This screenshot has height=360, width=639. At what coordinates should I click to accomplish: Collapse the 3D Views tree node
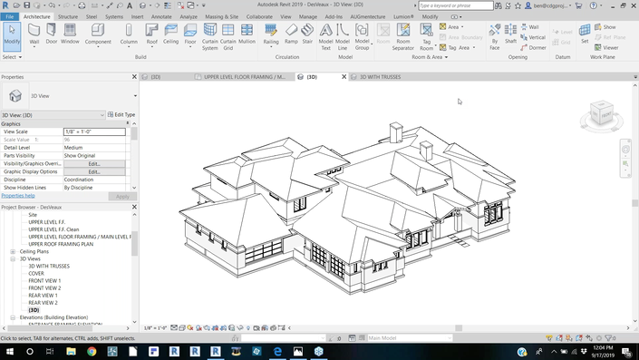click(13, 258)
